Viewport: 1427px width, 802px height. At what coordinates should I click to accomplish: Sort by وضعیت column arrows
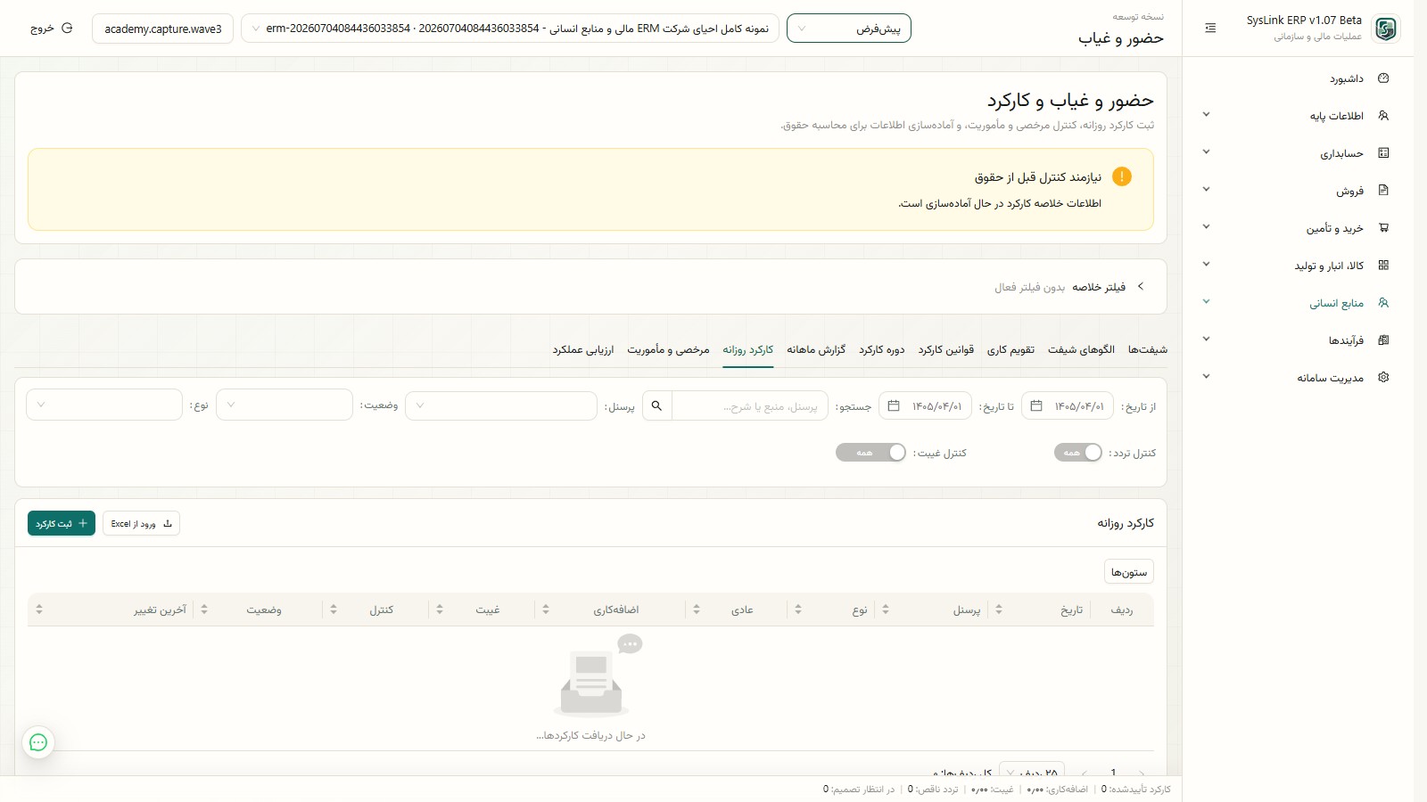point(204,610)
